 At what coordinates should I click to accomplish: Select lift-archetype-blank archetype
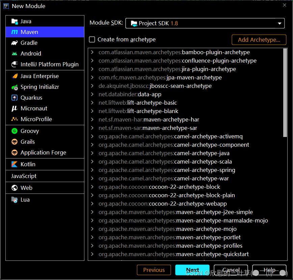(x=138, y=111)
